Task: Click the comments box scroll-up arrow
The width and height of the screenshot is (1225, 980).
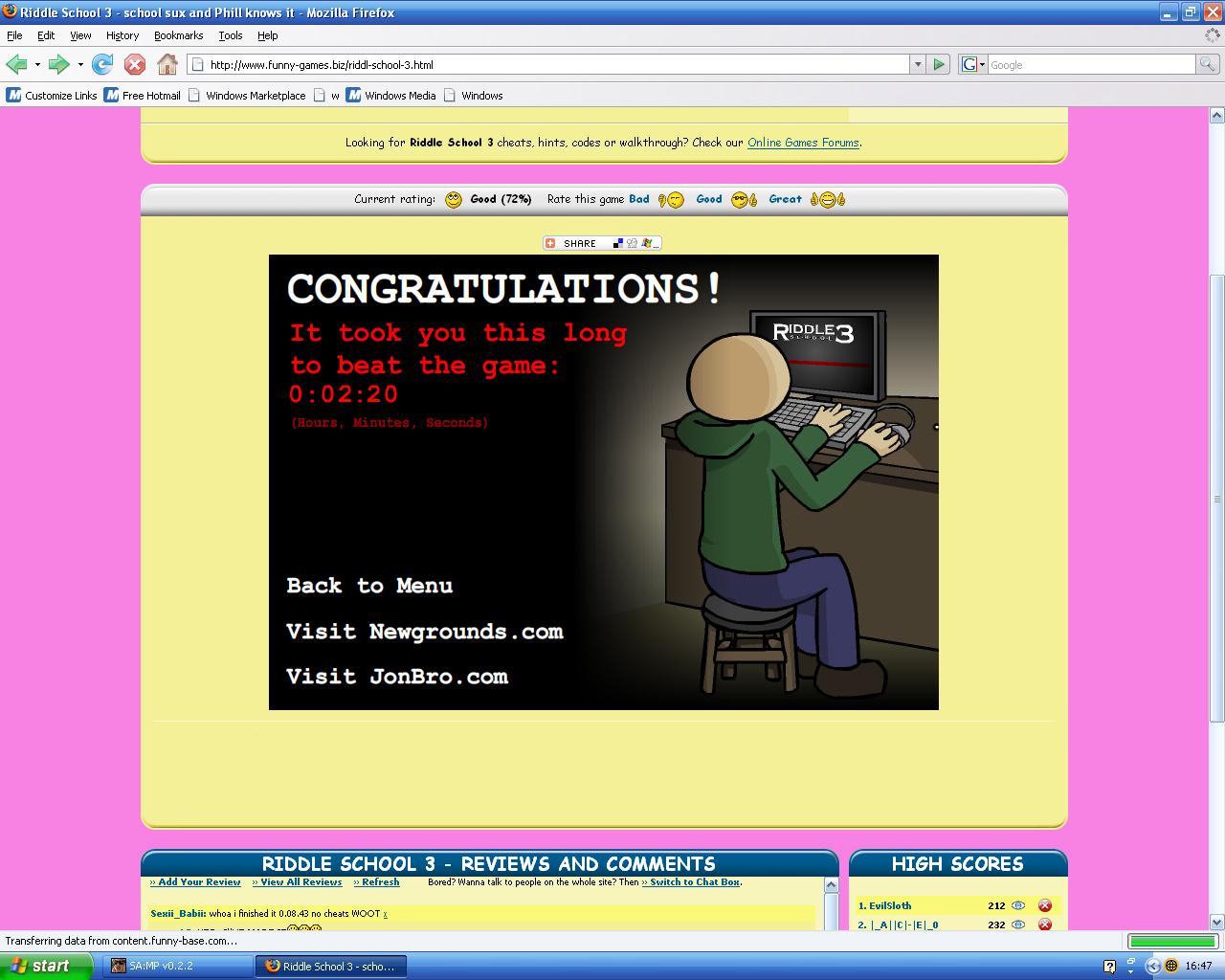Action: (831, 885)
